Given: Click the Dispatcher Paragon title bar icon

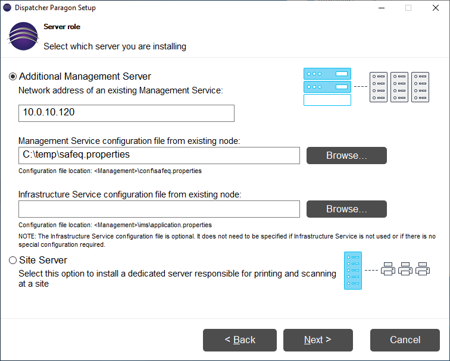Looking at the screenshot, I should [x=7, y=8].
